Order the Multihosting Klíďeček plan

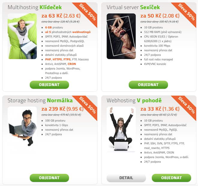49,85
